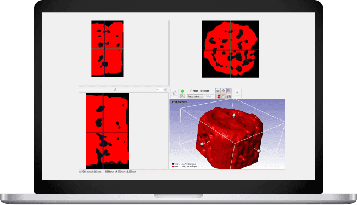Click the slice slider handle
357x205 pixels.
coord(115,89)
